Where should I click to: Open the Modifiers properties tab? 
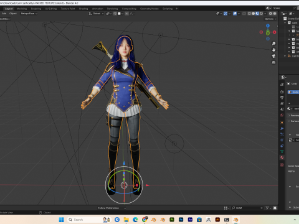click(x=282, y=128)
